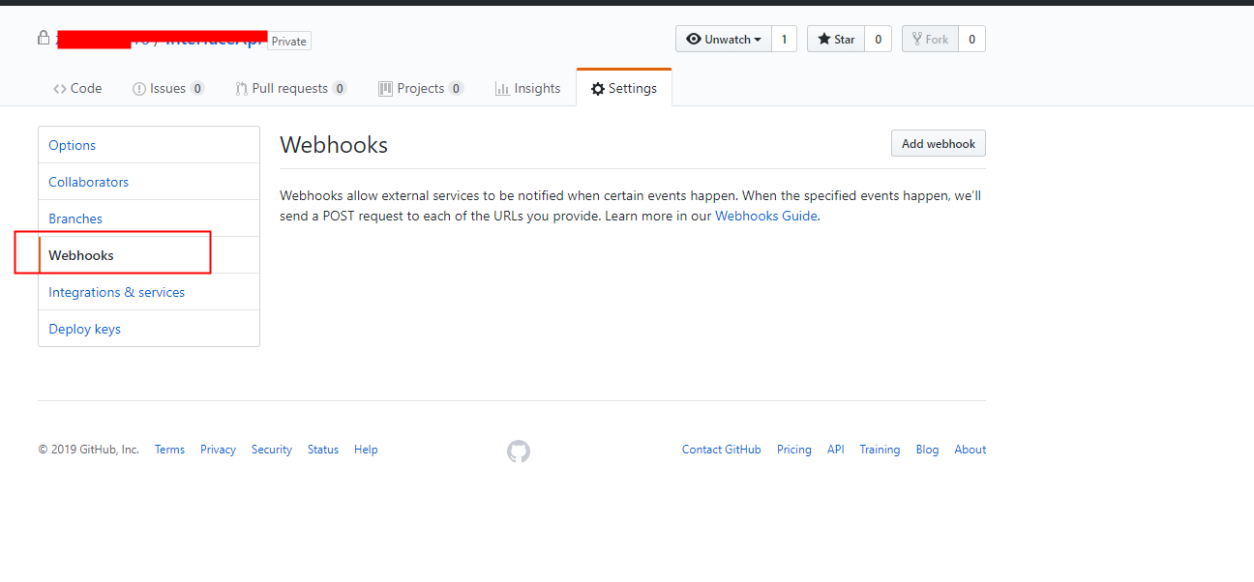
Task: Click the bar chart icon on Insights tab
Action: (x=502, y=87)
